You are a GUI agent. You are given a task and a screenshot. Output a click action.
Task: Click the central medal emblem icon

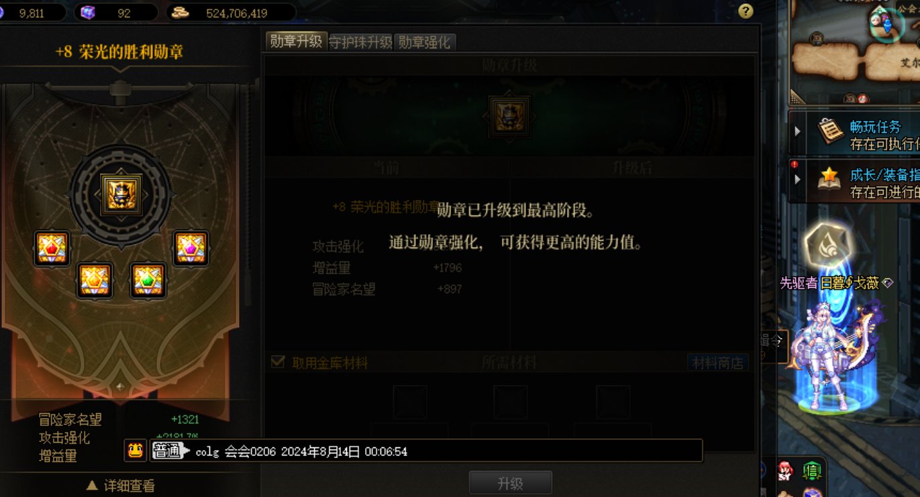121,195
